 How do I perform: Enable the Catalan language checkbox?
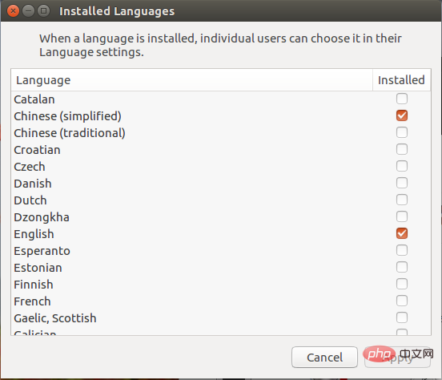(402, 99)
